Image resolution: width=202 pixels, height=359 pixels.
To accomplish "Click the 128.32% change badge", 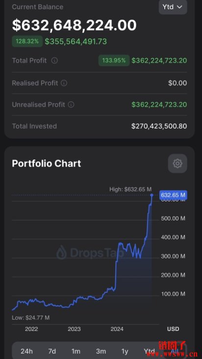I will (x=27, y=41).
